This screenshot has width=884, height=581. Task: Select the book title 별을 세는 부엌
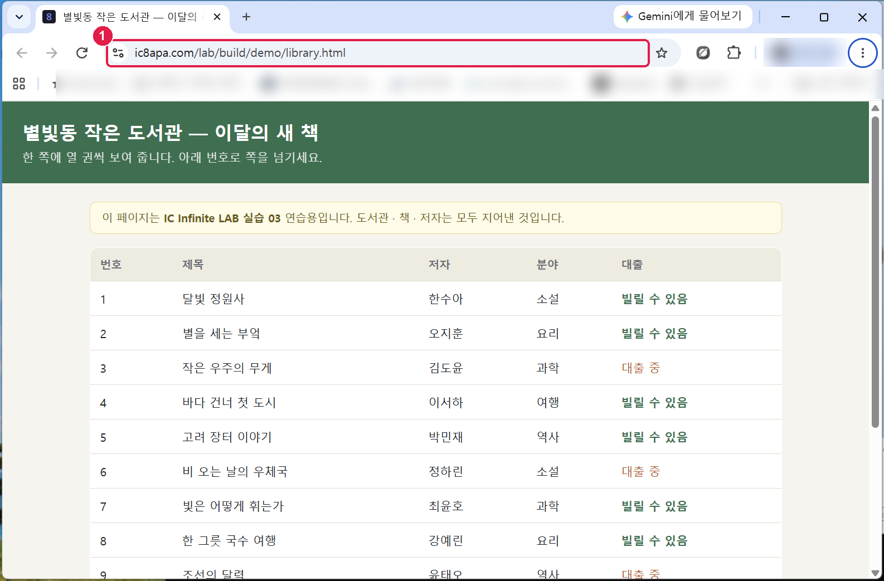coord(221,334)
